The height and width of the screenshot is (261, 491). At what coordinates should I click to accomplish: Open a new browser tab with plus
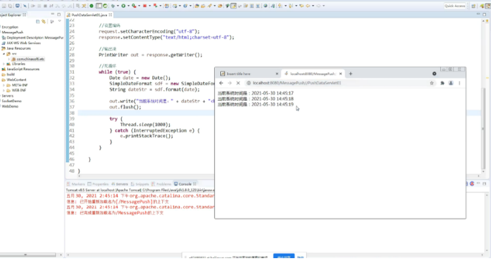click(x=351, y=74)
